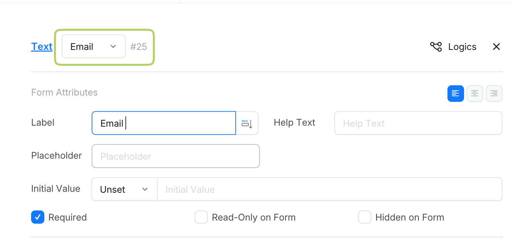The image size is (513, 244).
Task: Select left alignment icon
Action: pyautogui.click(x=455, y=94)
